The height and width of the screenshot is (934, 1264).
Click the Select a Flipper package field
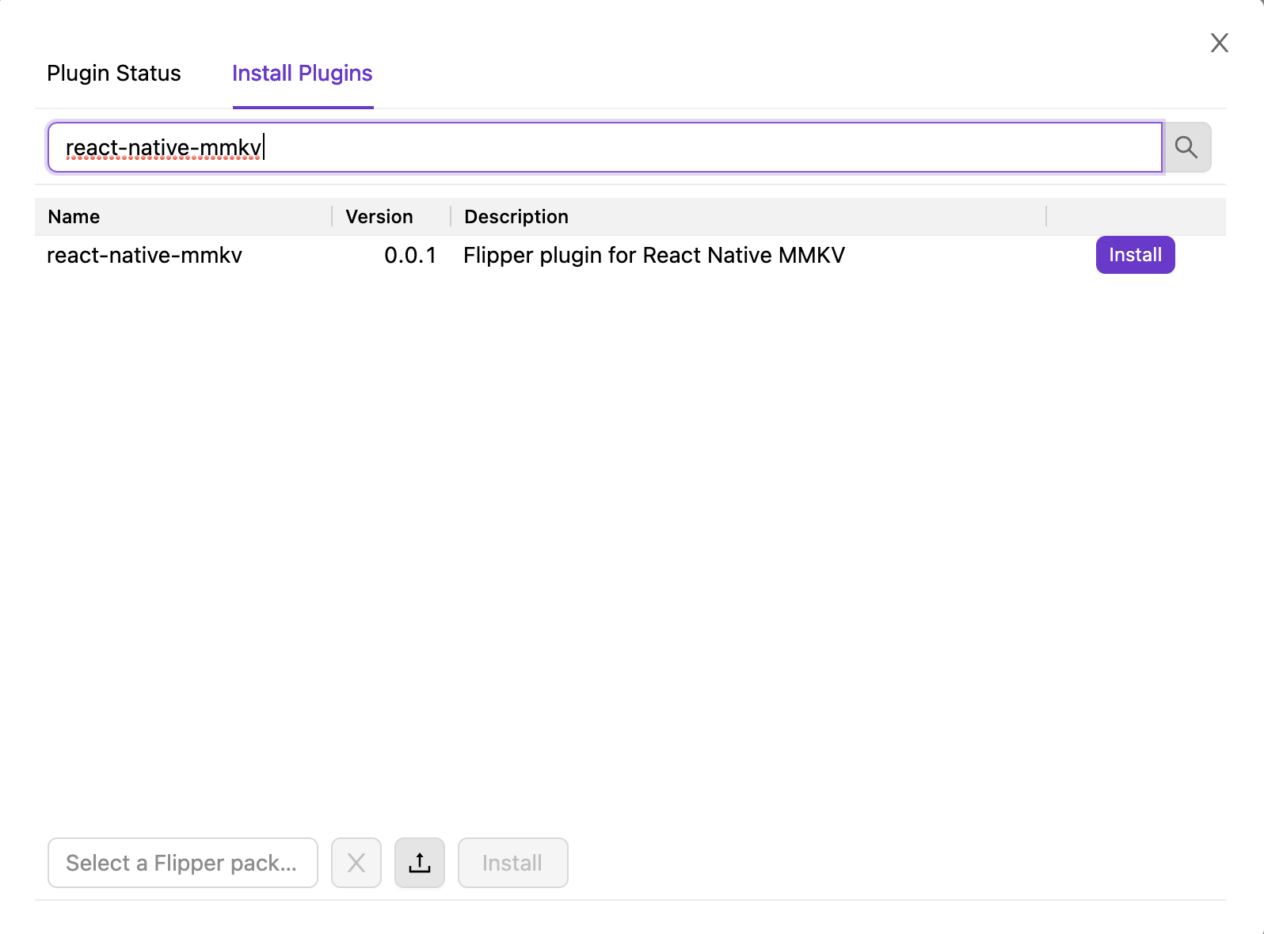[x=183, y=863]
